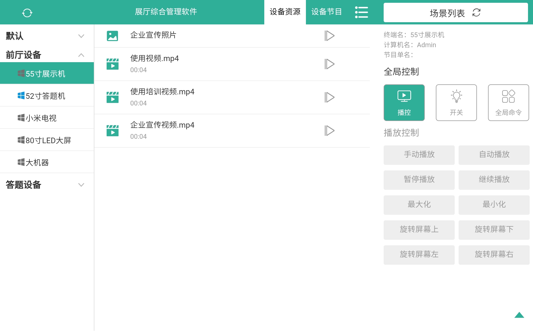Select the 播控 playback control icon

[x=404, y=102]
